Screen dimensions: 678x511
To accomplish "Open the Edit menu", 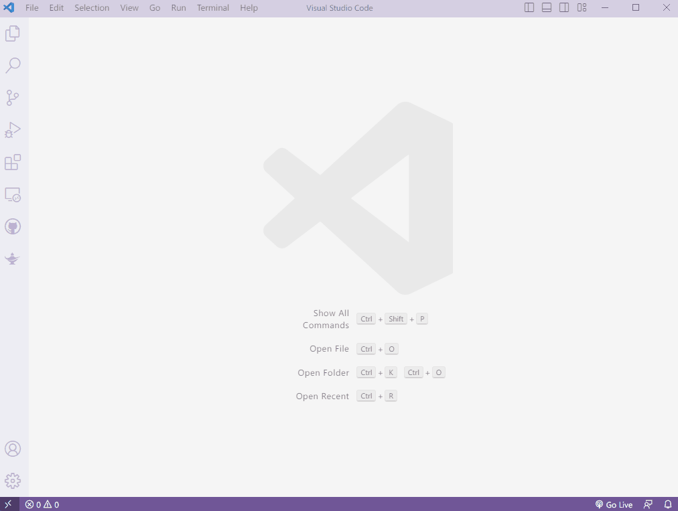I will [x=56, y=8].
